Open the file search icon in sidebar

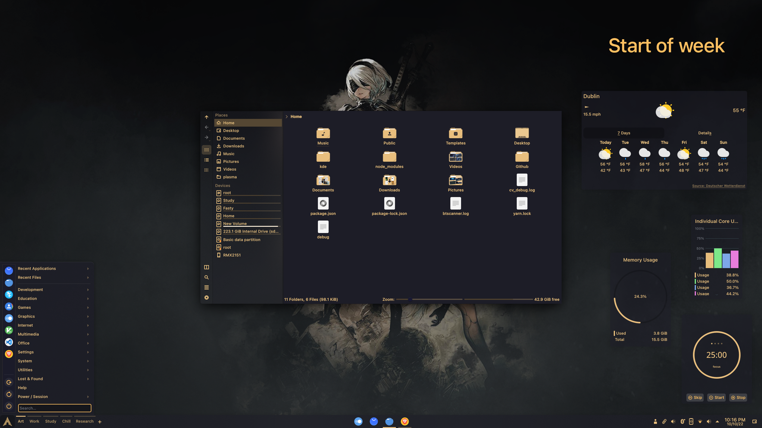(207, 277)
